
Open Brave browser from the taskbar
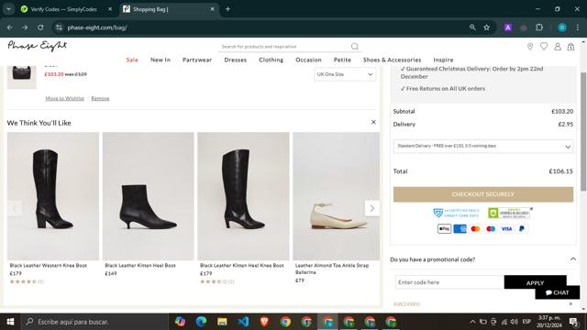264,322
